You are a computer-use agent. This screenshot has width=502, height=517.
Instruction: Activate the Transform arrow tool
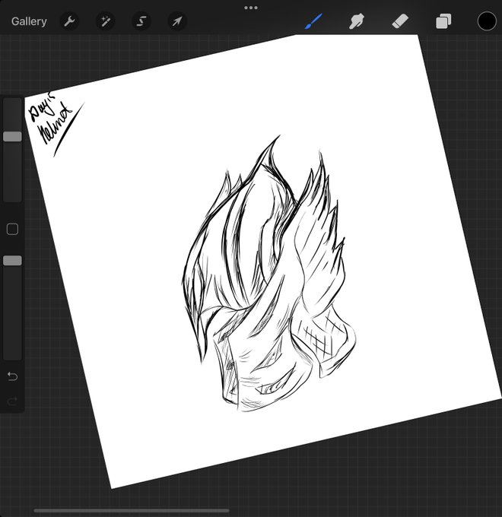[177, 21]
